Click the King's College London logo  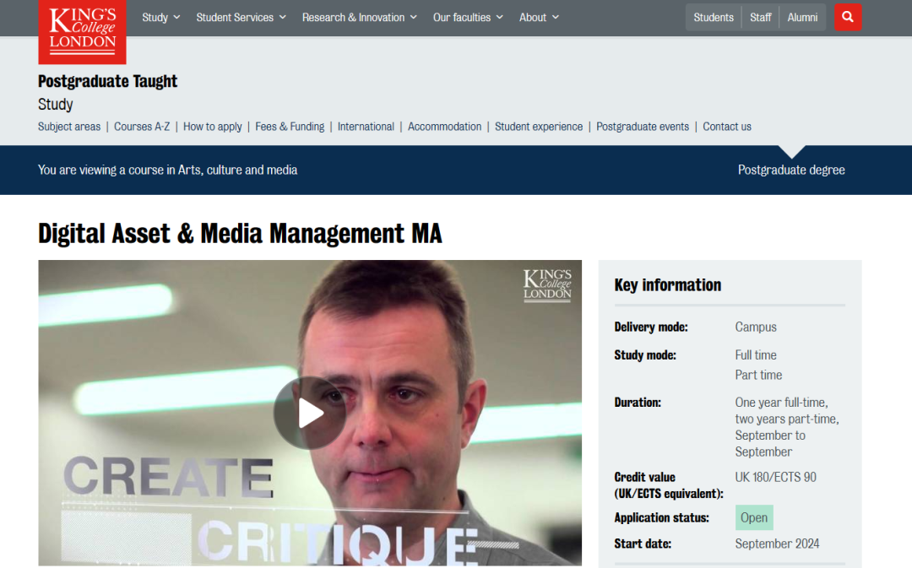click(x=82, y=31)
